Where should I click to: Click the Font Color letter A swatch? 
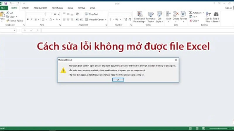[57, 20]
